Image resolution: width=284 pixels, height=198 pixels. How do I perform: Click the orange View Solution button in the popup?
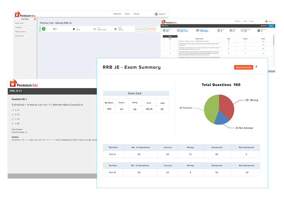(x=244, y=67)
